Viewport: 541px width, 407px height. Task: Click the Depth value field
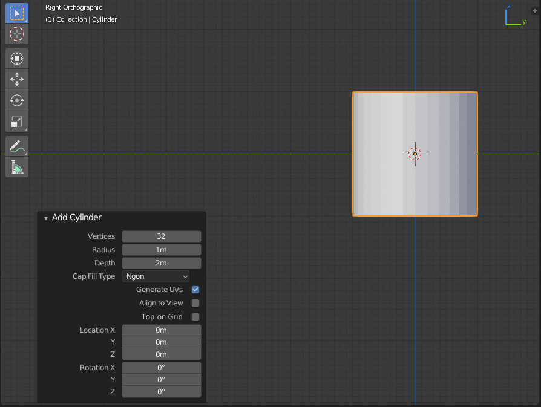coord(162,263)
